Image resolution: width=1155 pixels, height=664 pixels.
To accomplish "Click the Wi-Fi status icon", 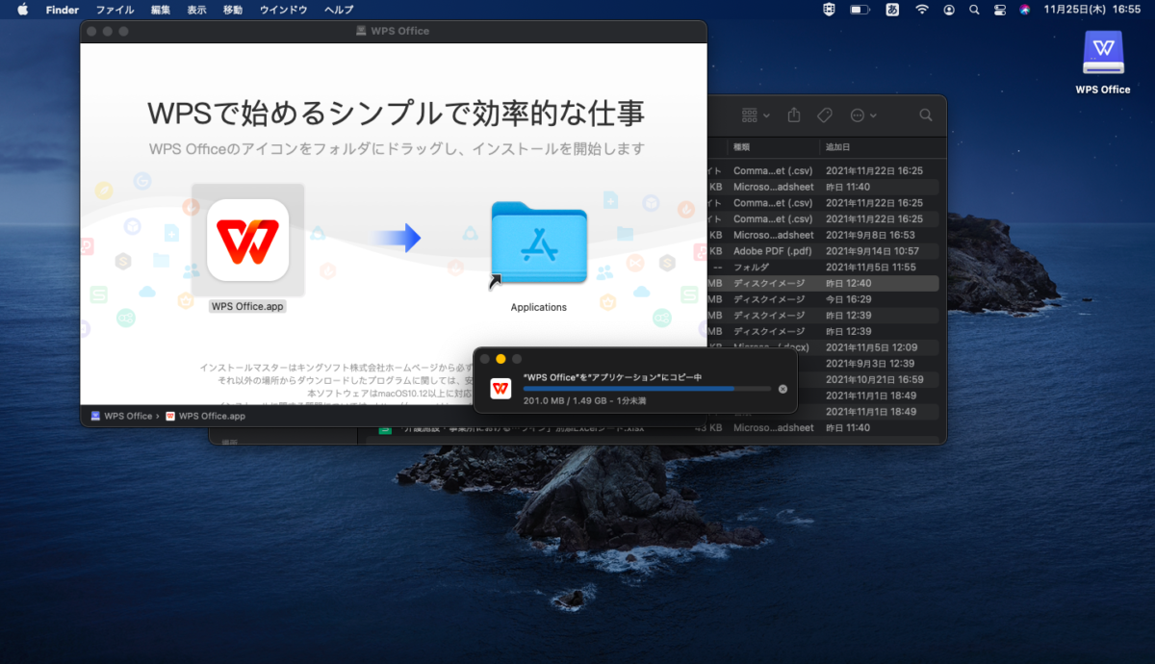I will (922, 10).
